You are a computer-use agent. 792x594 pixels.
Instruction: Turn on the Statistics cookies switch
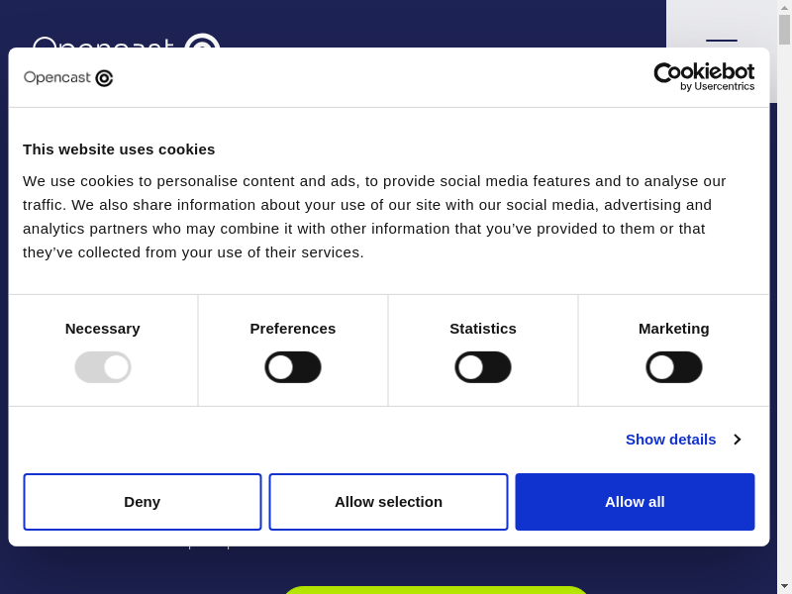click(483, 367)
